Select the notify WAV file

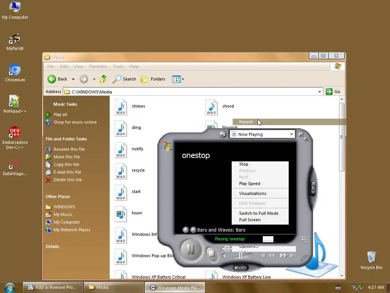click(x=129, y=150)
